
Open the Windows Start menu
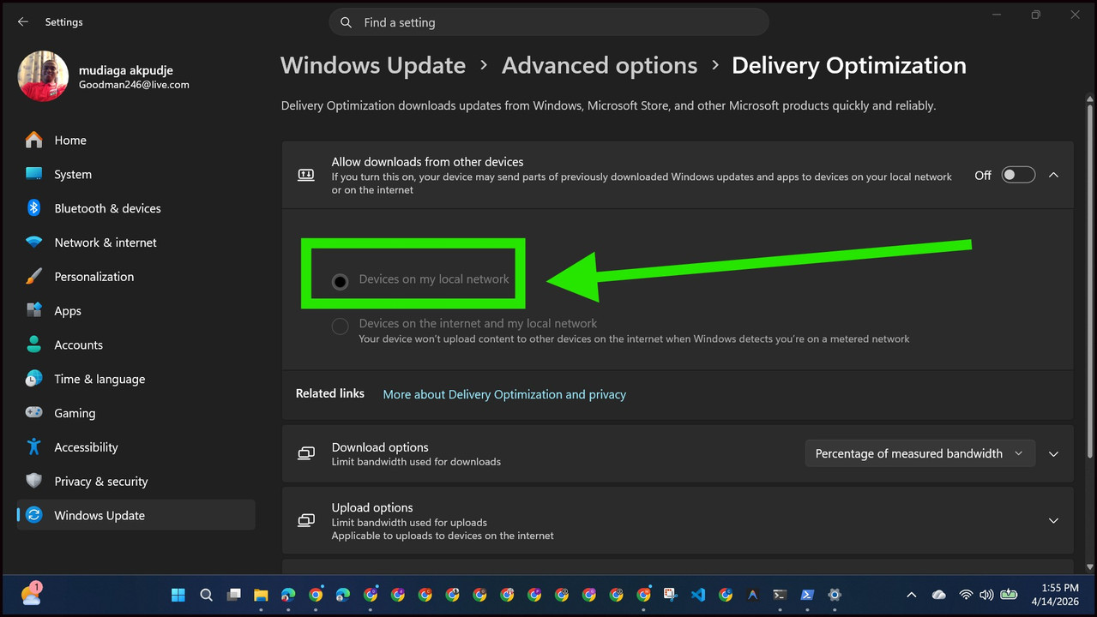point(178,595)
